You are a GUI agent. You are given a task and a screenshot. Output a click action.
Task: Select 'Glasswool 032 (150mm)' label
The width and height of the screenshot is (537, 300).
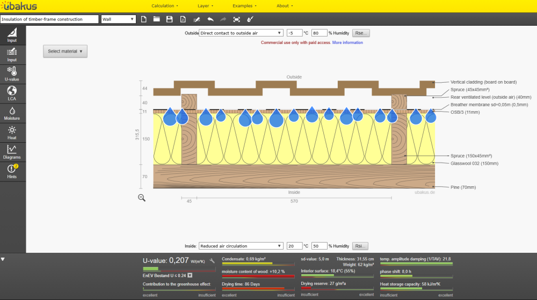(x=474, y=164)
